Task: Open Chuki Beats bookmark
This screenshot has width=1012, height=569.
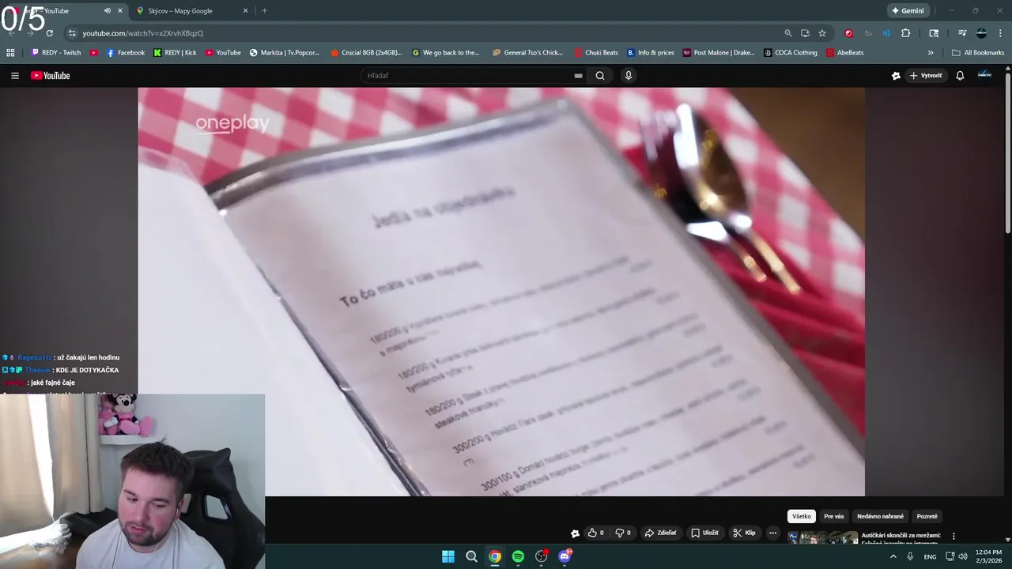Action: (596, 53)
